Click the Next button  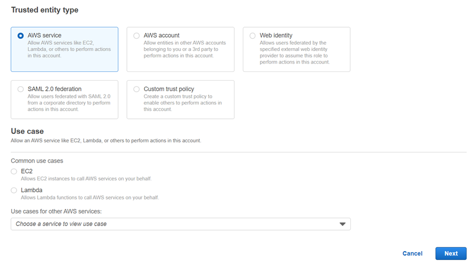(450, 253)
